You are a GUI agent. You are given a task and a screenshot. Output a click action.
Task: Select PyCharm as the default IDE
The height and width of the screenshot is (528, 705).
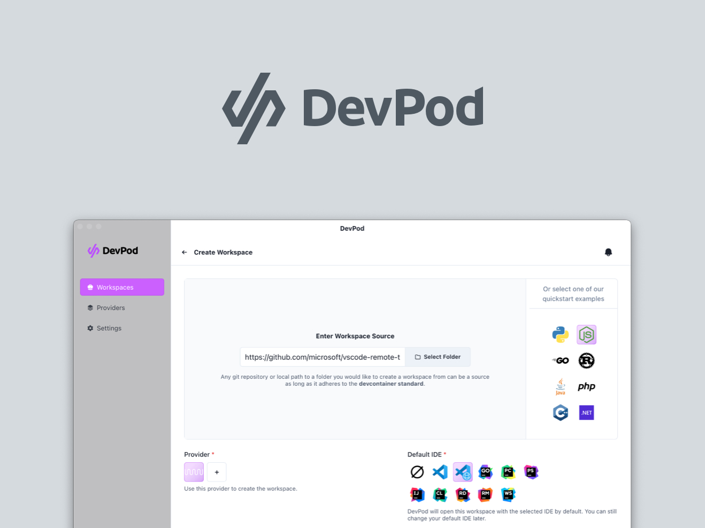508,472
